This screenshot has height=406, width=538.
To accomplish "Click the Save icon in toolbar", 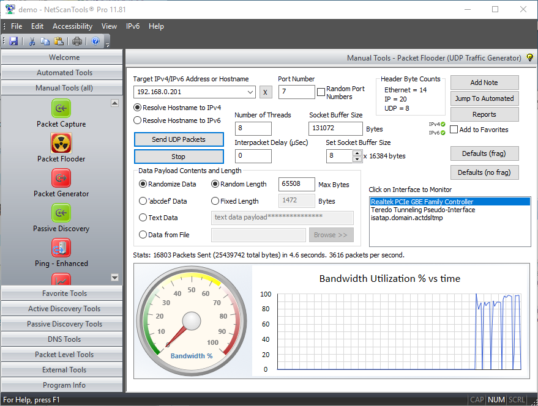I will click(13, 42).
